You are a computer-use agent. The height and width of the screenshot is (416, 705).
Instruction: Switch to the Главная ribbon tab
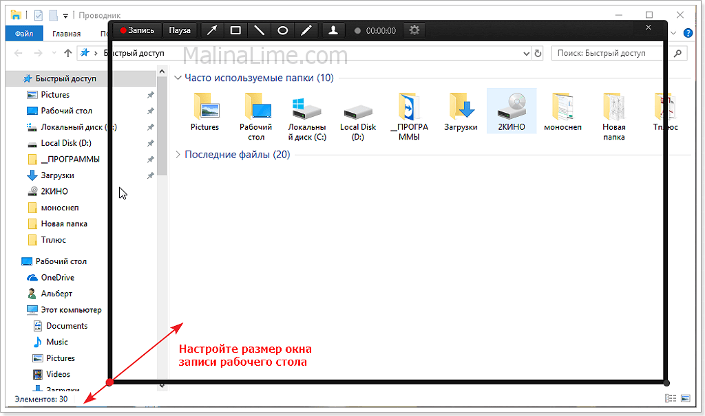(66, 33)
